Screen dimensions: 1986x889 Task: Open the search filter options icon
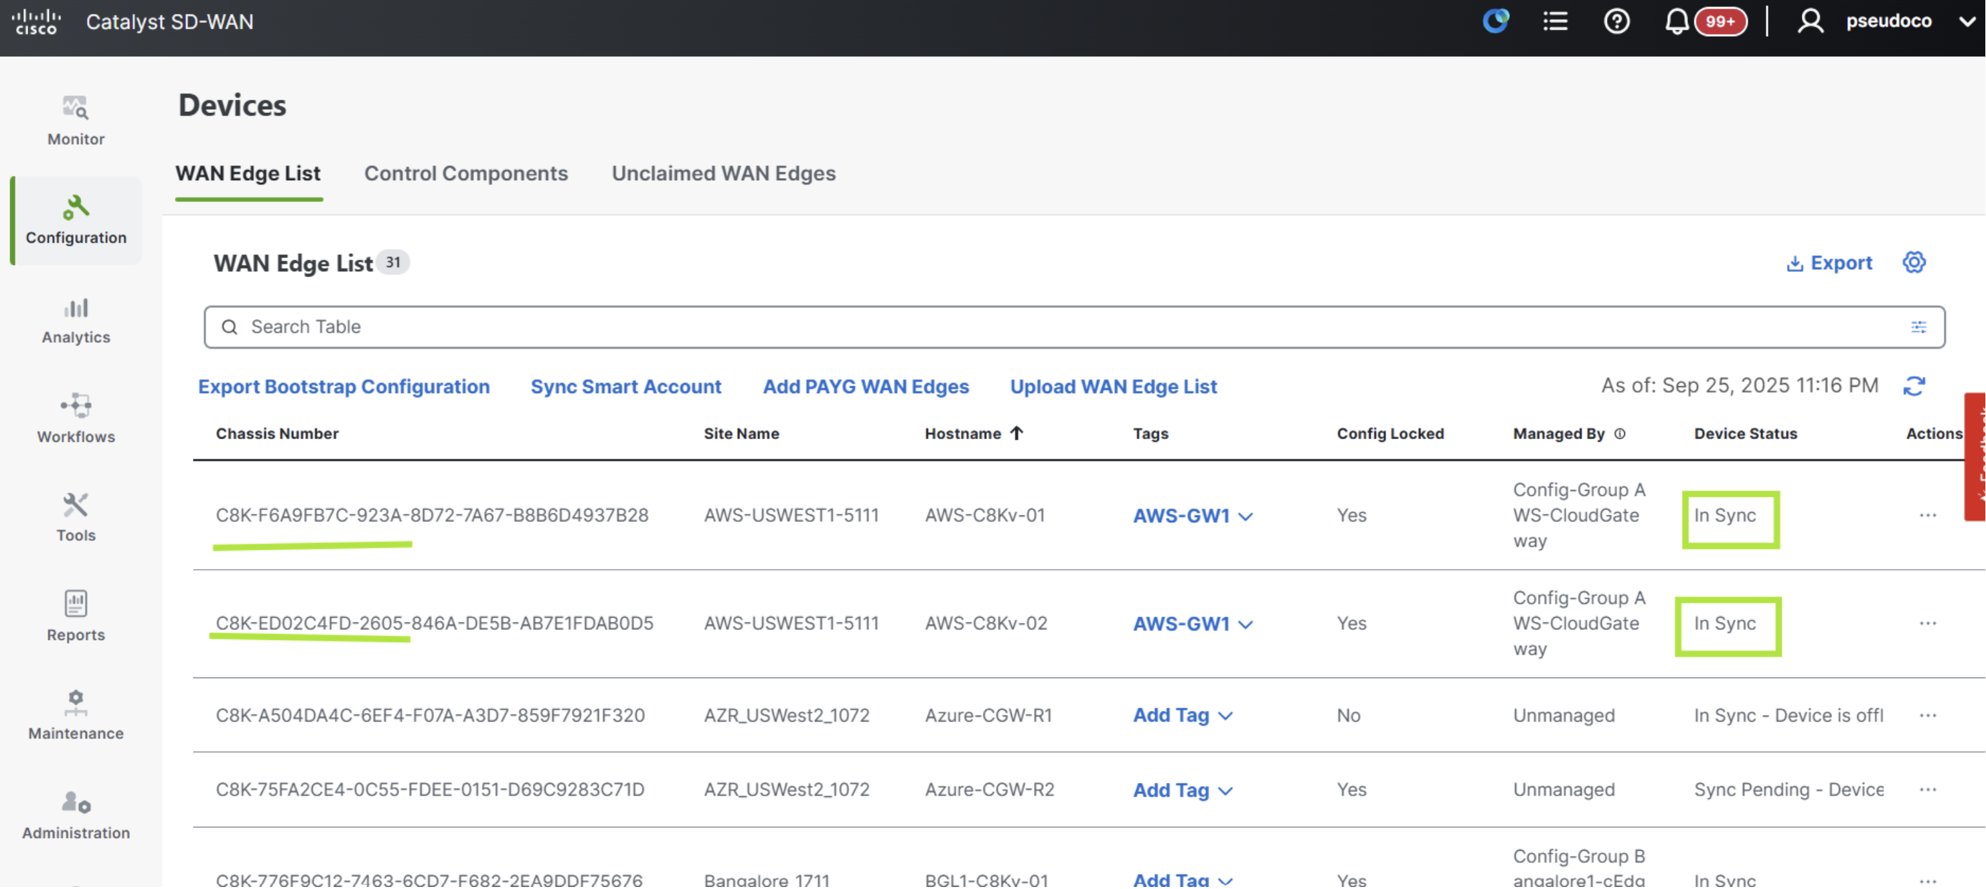click(x=1918, y=327)
